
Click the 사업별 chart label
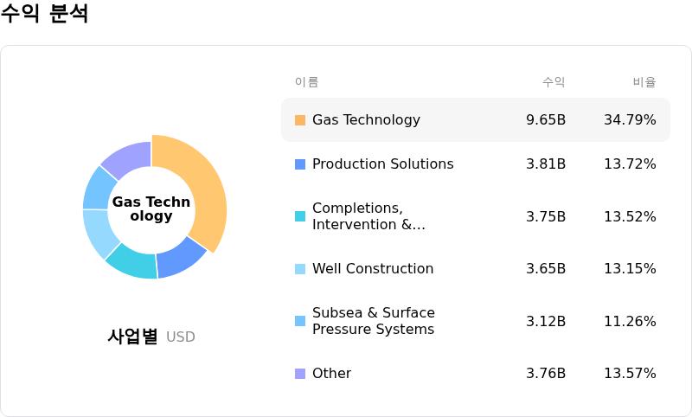coord(132,337)
